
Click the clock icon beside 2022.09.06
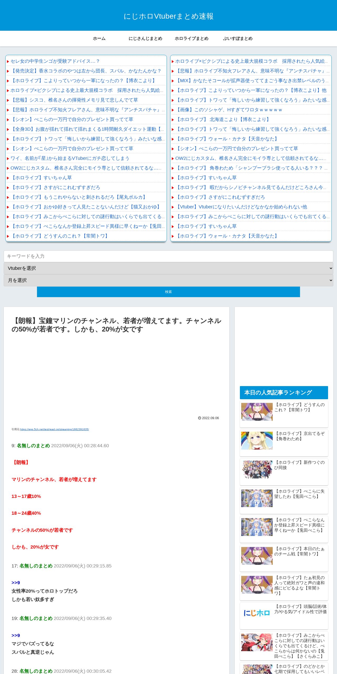click(199, 418)
